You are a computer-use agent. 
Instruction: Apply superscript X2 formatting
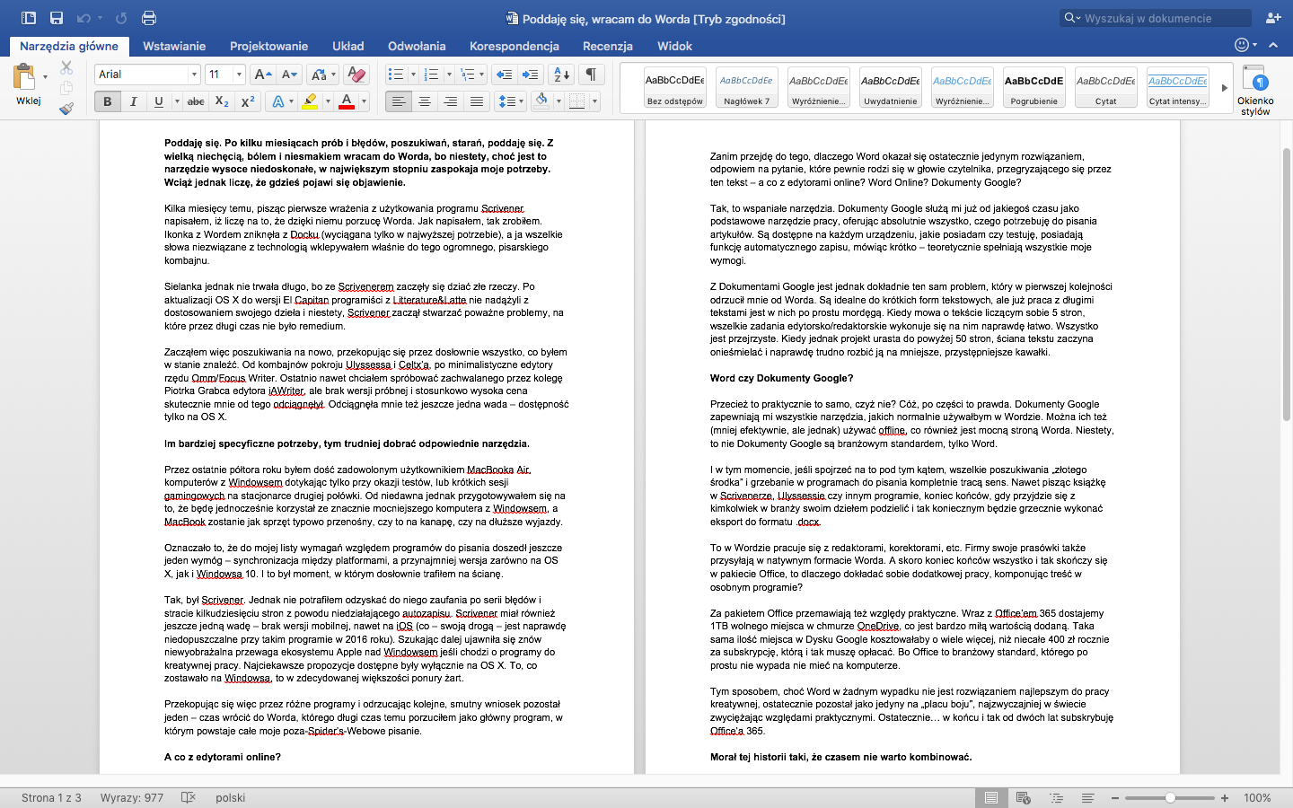(x=248, y=101)
